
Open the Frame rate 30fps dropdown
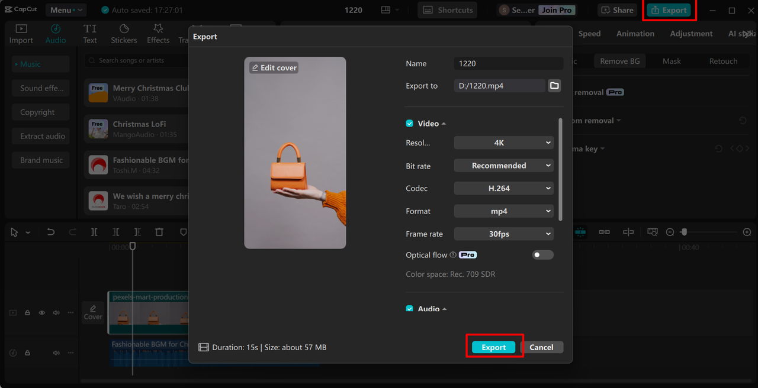point(504,234)
